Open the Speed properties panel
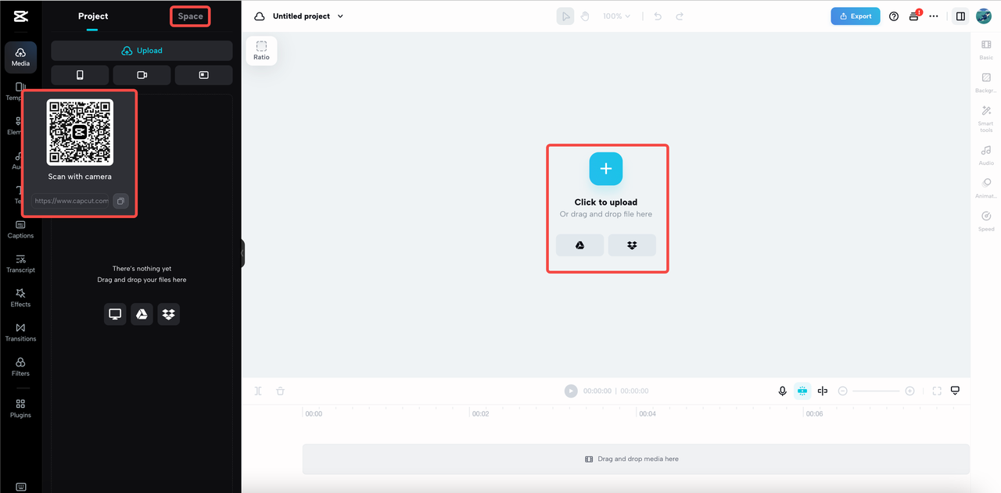1001x493 pixels. 986,221
